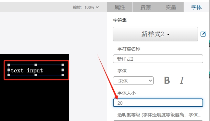The width and height of the screenshot is (210, 121).
Task: Open the 缩放 100% zoom dropdown
Action: coord(91,7)
